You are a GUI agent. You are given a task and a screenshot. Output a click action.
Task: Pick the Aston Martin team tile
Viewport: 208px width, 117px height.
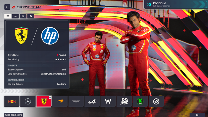[76, 101]
